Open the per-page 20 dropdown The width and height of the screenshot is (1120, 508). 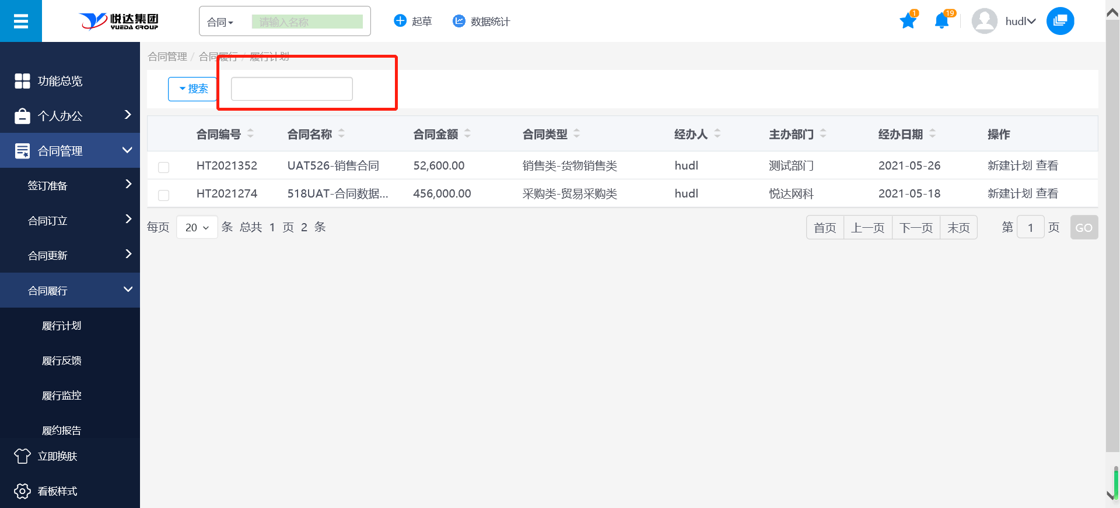197,227
